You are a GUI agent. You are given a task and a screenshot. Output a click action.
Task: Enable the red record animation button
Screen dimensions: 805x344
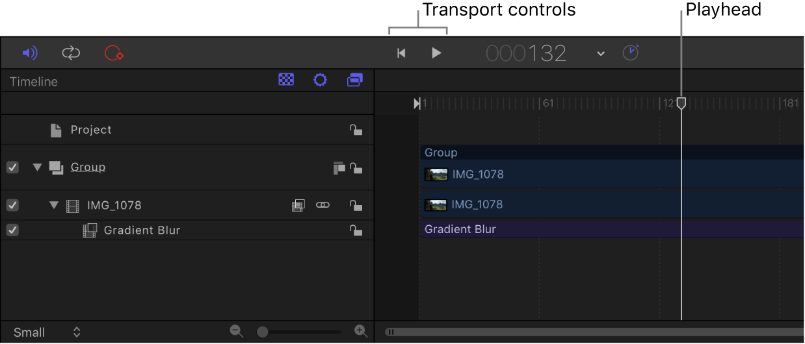114,53
